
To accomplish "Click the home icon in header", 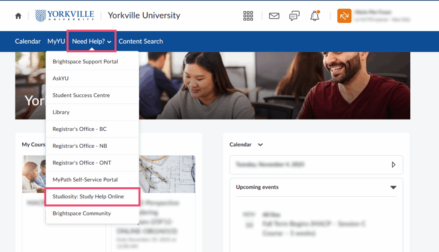I will click(x=18, y=16).
